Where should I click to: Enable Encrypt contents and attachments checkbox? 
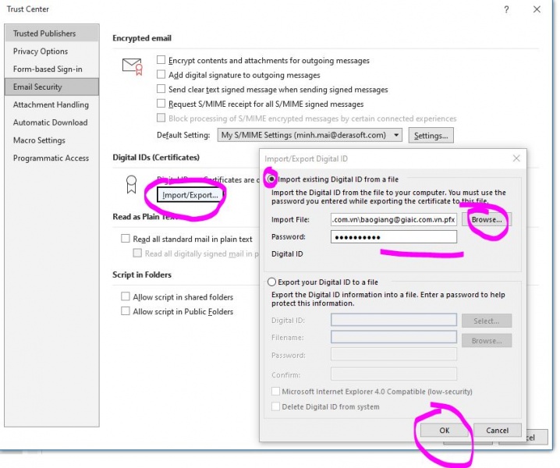pyautogui.click(x=161, y=60)
